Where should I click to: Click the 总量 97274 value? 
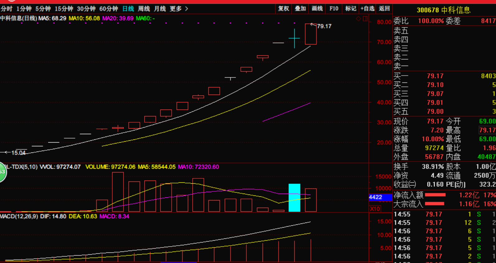[434, 148]
